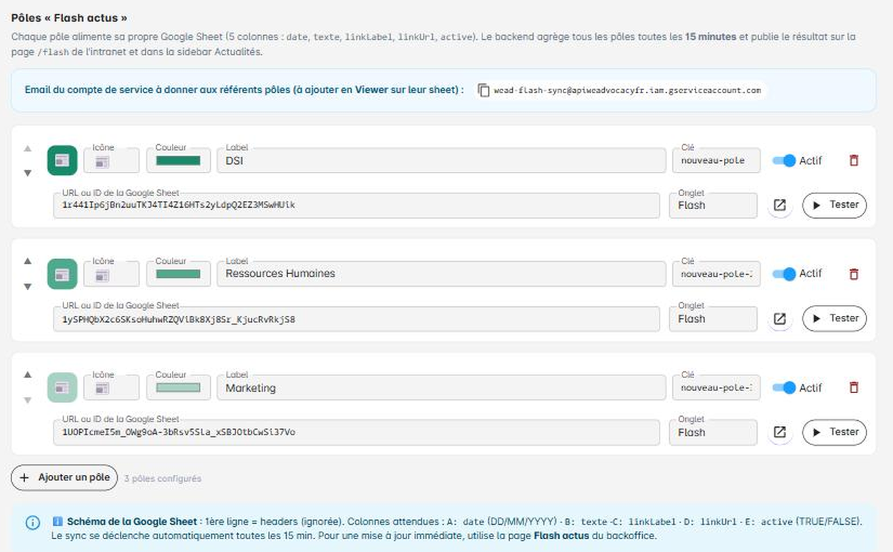Viewport: 893px width, 552px height.
Task: Edit the Marketing Google Sheet ID field
Action: click(357, 433)
